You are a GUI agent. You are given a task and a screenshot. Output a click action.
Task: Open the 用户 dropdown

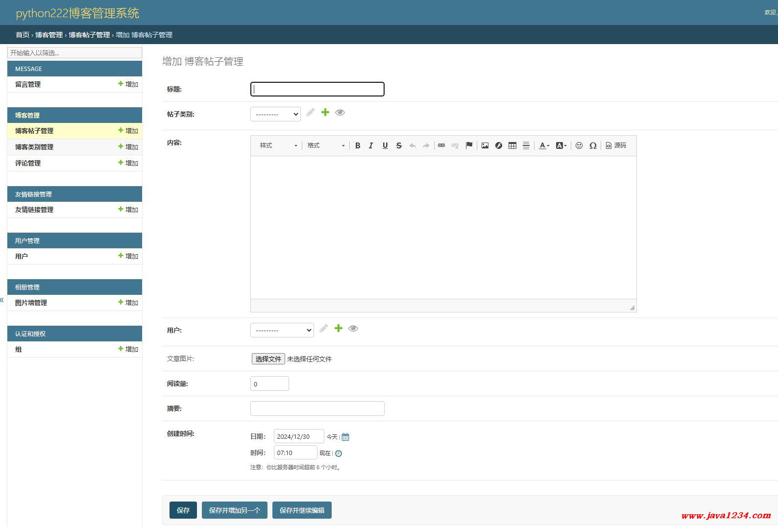tap(282, 330)
